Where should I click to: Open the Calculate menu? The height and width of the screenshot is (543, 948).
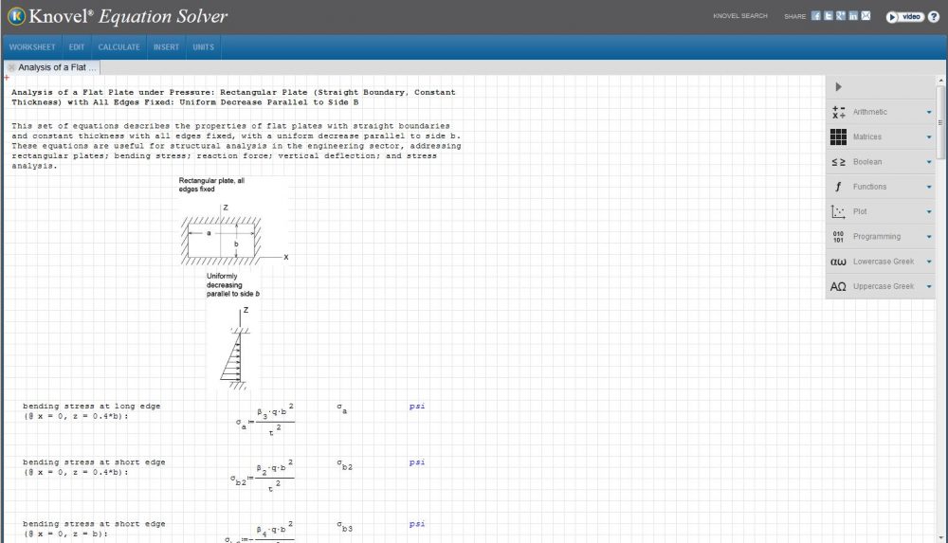pos(118,47)
